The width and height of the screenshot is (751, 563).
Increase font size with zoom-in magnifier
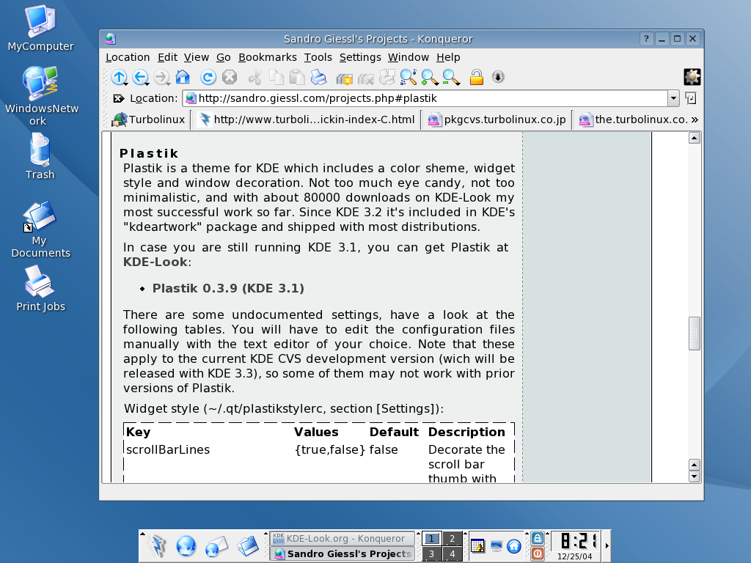(429, 77)
